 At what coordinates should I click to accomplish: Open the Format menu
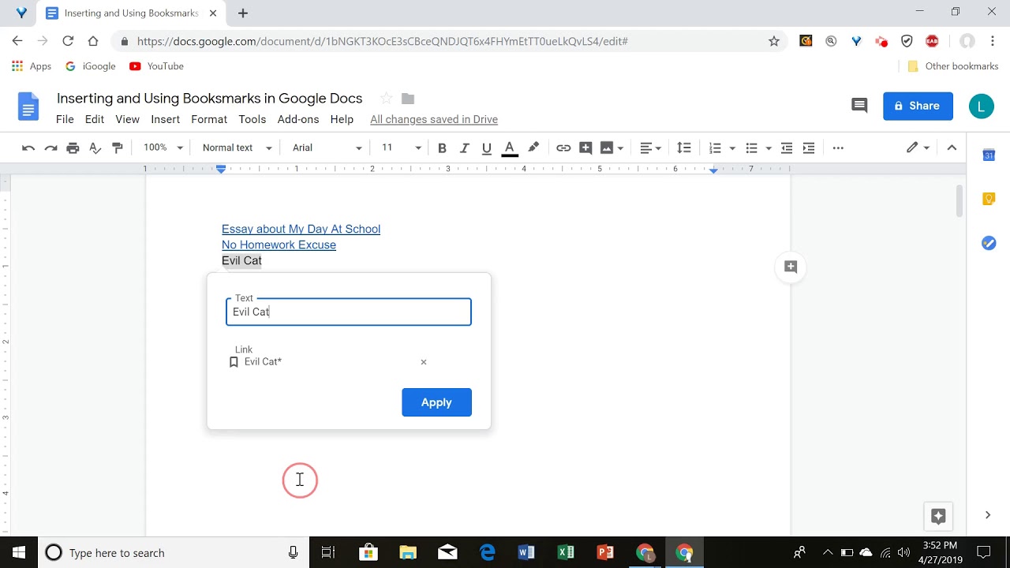(x=209, y=119)
